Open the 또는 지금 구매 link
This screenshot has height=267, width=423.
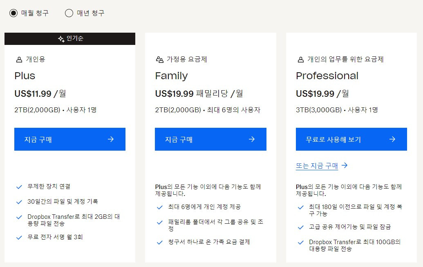(317, 166)
